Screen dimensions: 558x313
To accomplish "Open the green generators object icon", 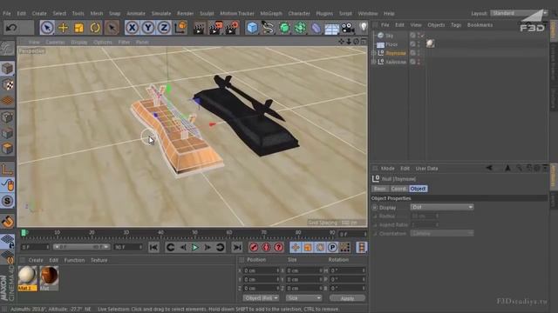I will click(x=284, y=28).
